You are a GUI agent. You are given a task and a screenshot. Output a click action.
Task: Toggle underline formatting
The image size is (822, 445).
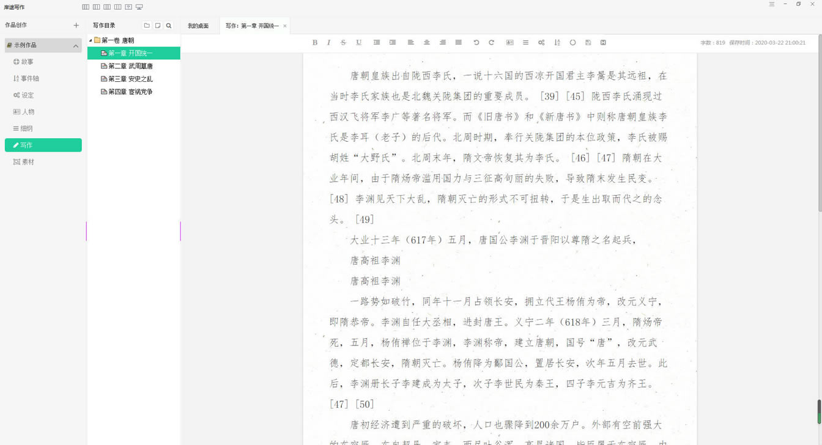pyautogui.click(x=358, y=43)
